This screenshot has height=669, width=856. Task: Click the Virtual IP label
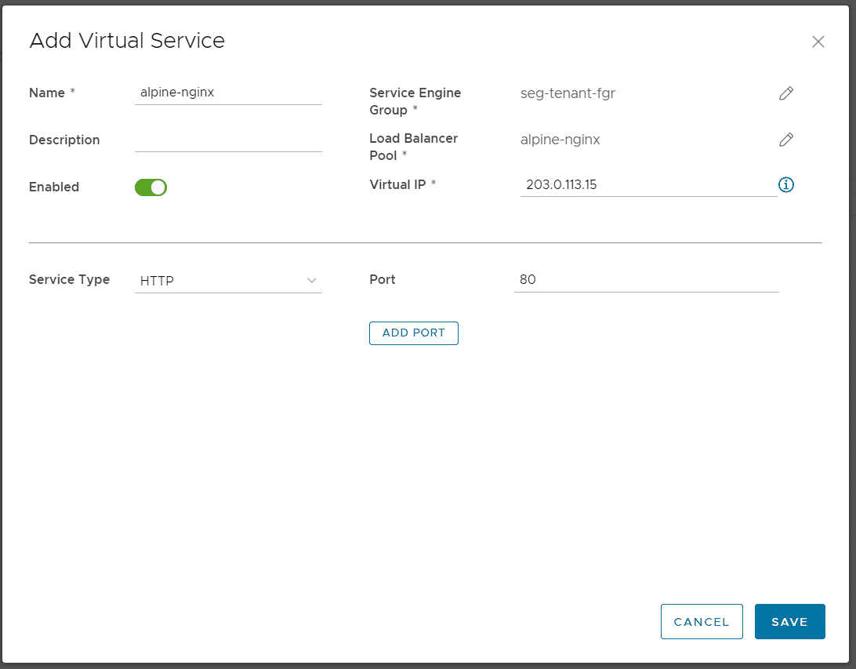397,184
